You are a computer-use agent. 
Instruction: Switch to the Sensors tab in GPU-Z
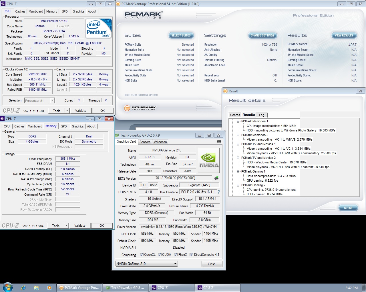coord(145,142)
